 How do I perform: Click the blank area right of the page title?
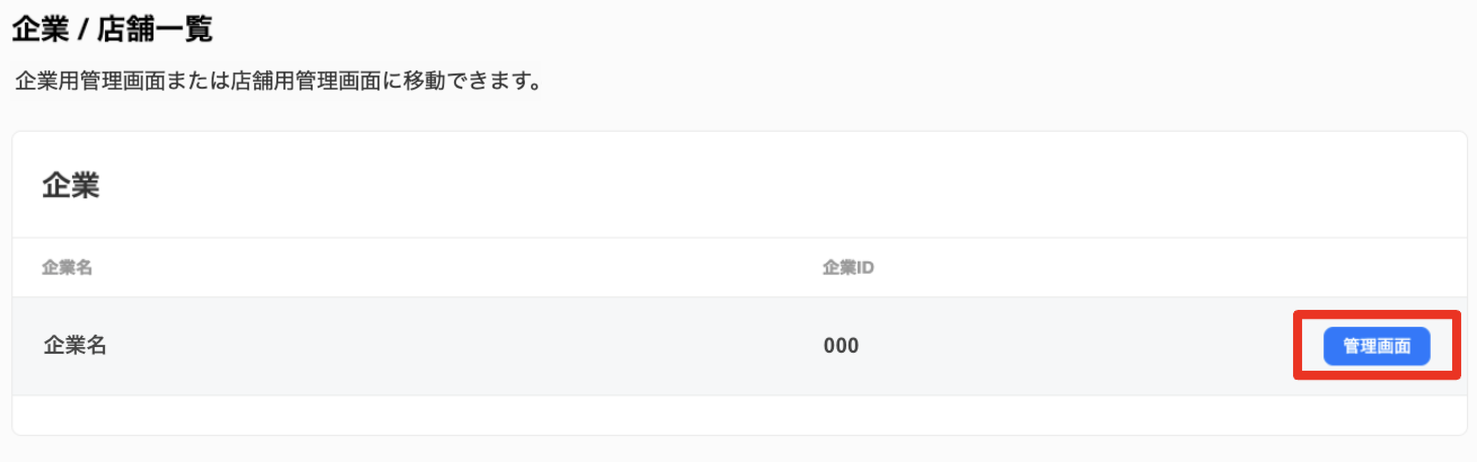[843, 29]
